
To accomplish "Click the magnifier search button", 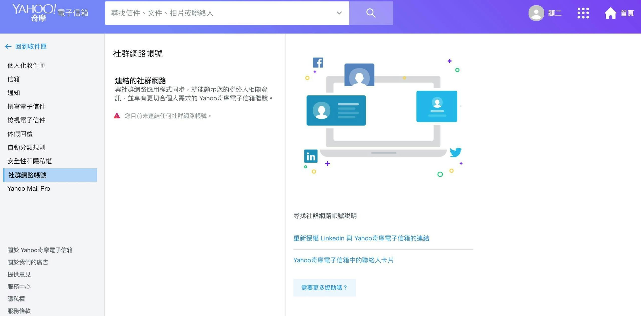I will click(371, 13).
